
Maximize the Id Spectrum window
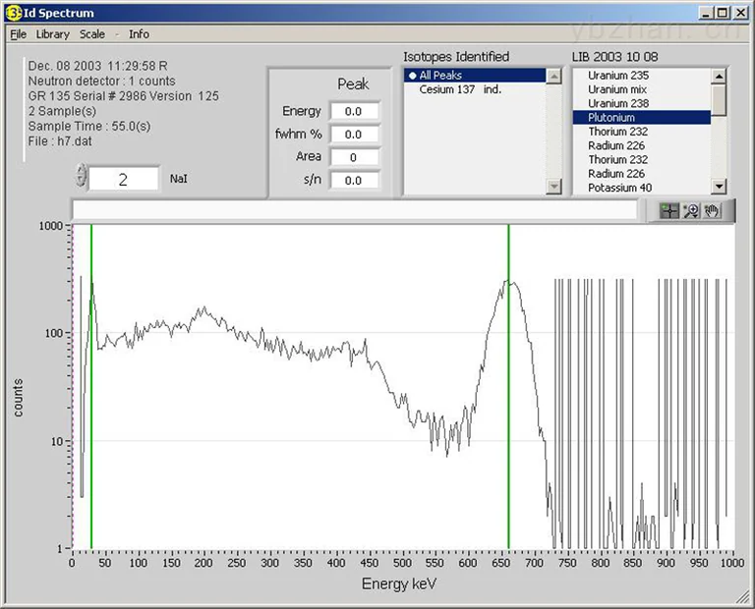(x=723, y=13)
